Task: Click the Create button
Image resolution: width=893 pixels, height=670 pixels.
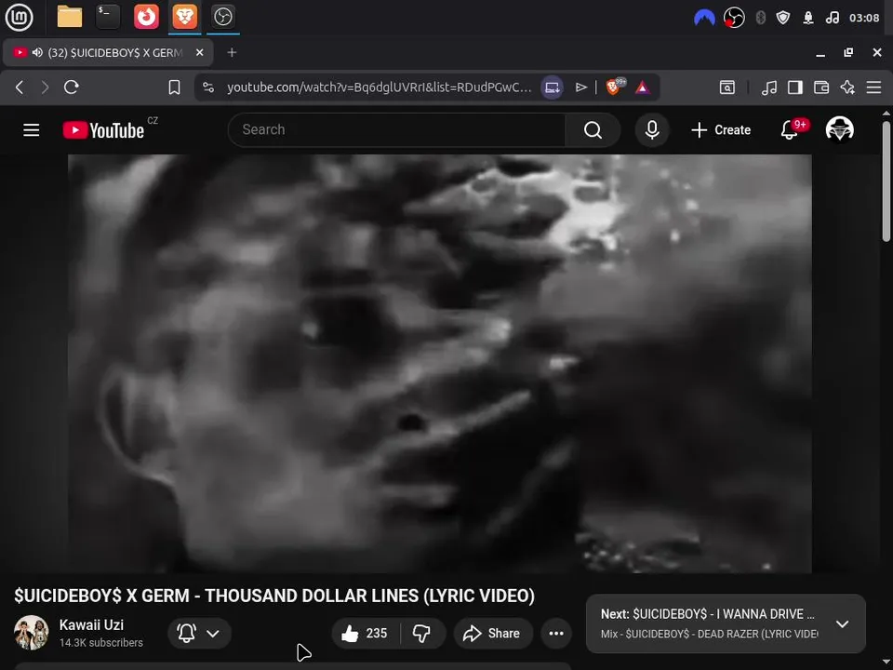Action: click(x=720, y=130)
